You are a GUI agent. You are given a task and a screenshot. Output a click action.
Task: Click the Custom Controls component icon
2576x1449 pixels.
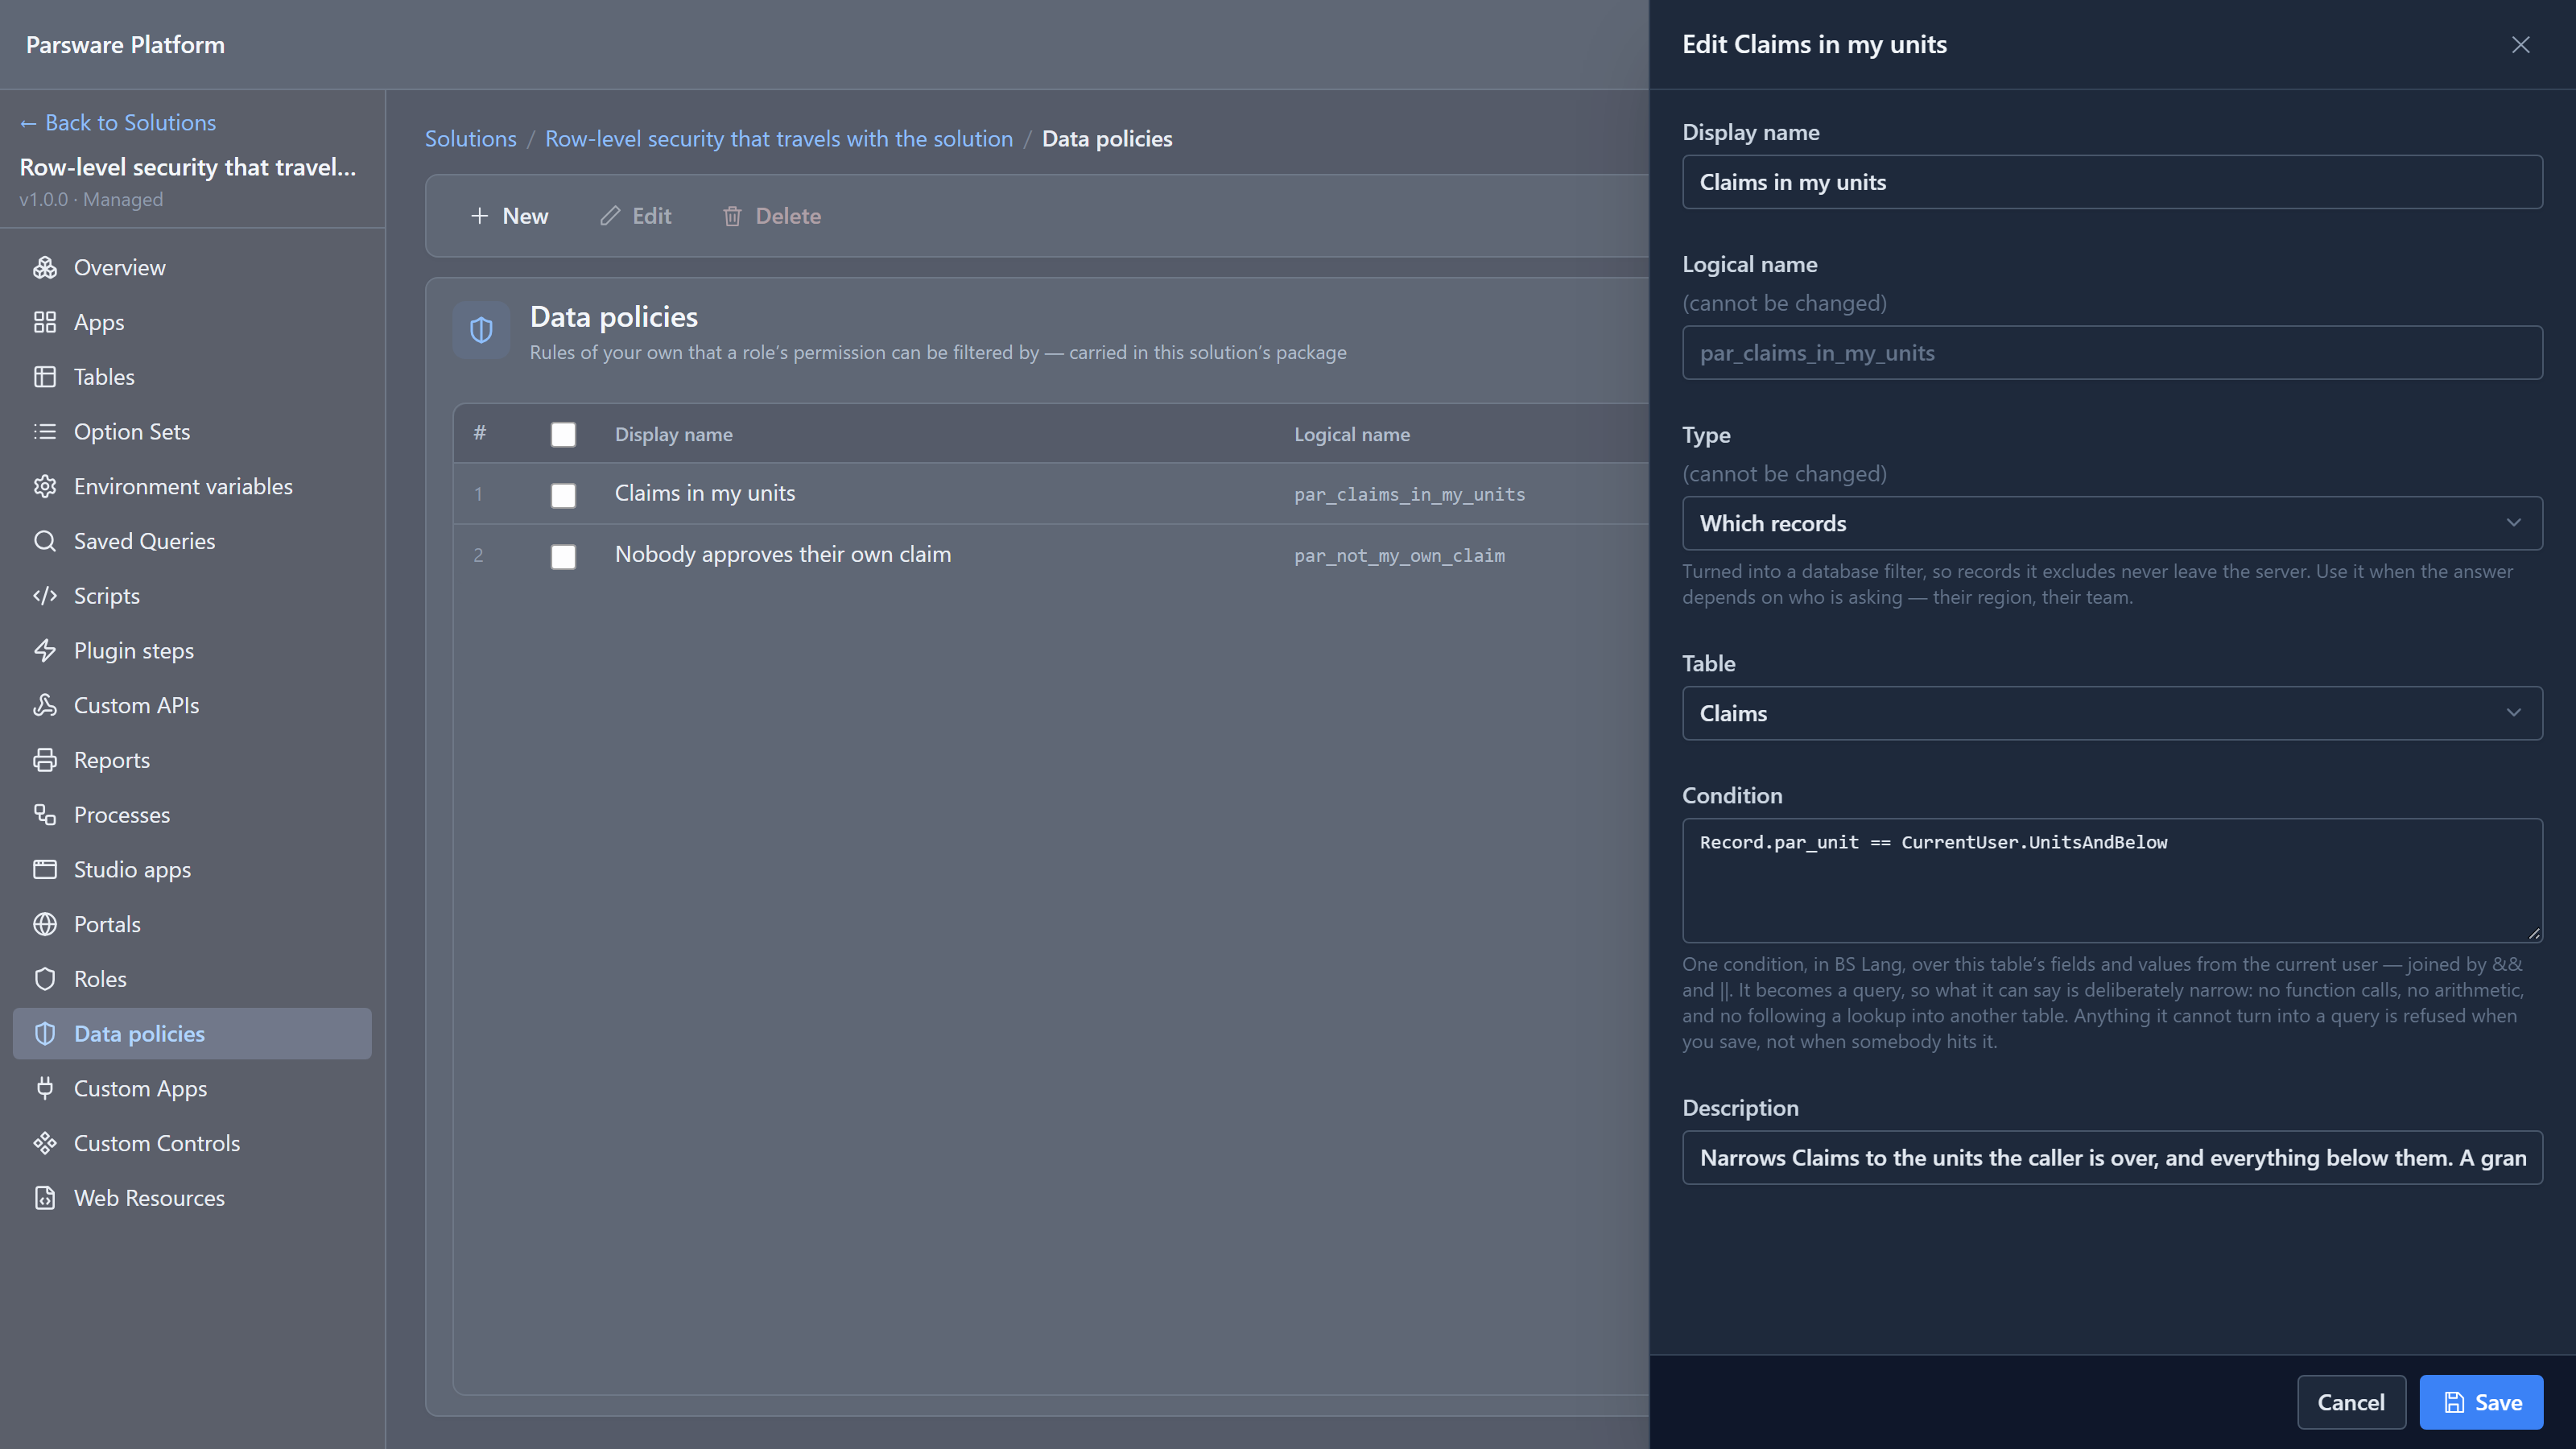[x=45, y=1143]
